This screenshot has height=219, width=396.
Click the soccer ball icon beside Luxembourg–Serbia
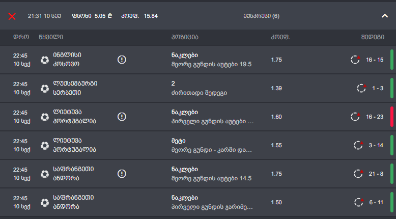(x=45, y=89)
